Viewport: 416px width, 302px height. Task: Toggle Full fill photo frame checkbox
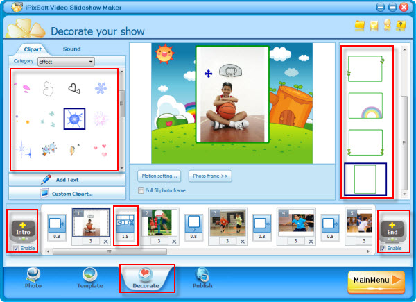(141, 190)
